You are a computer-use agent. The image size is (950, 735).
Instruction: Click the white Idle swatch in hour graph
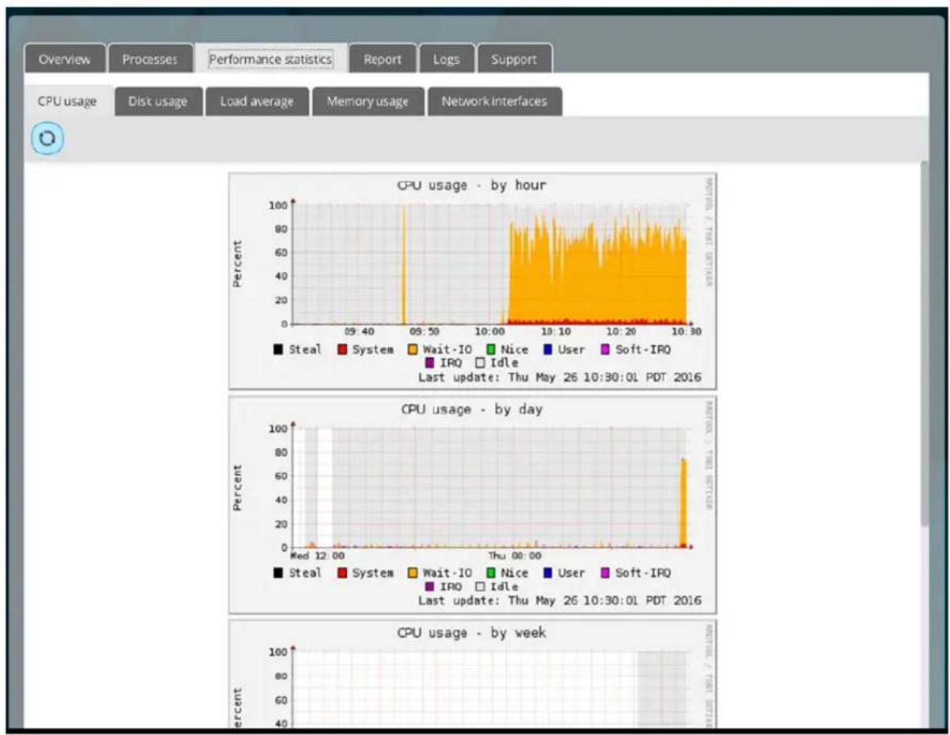(480, 363)
